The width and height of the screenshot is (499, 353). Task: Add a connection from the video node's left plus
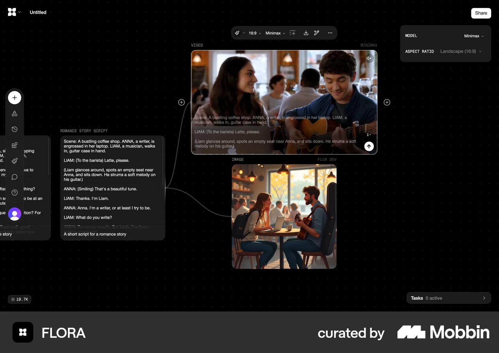click(182, 102)
